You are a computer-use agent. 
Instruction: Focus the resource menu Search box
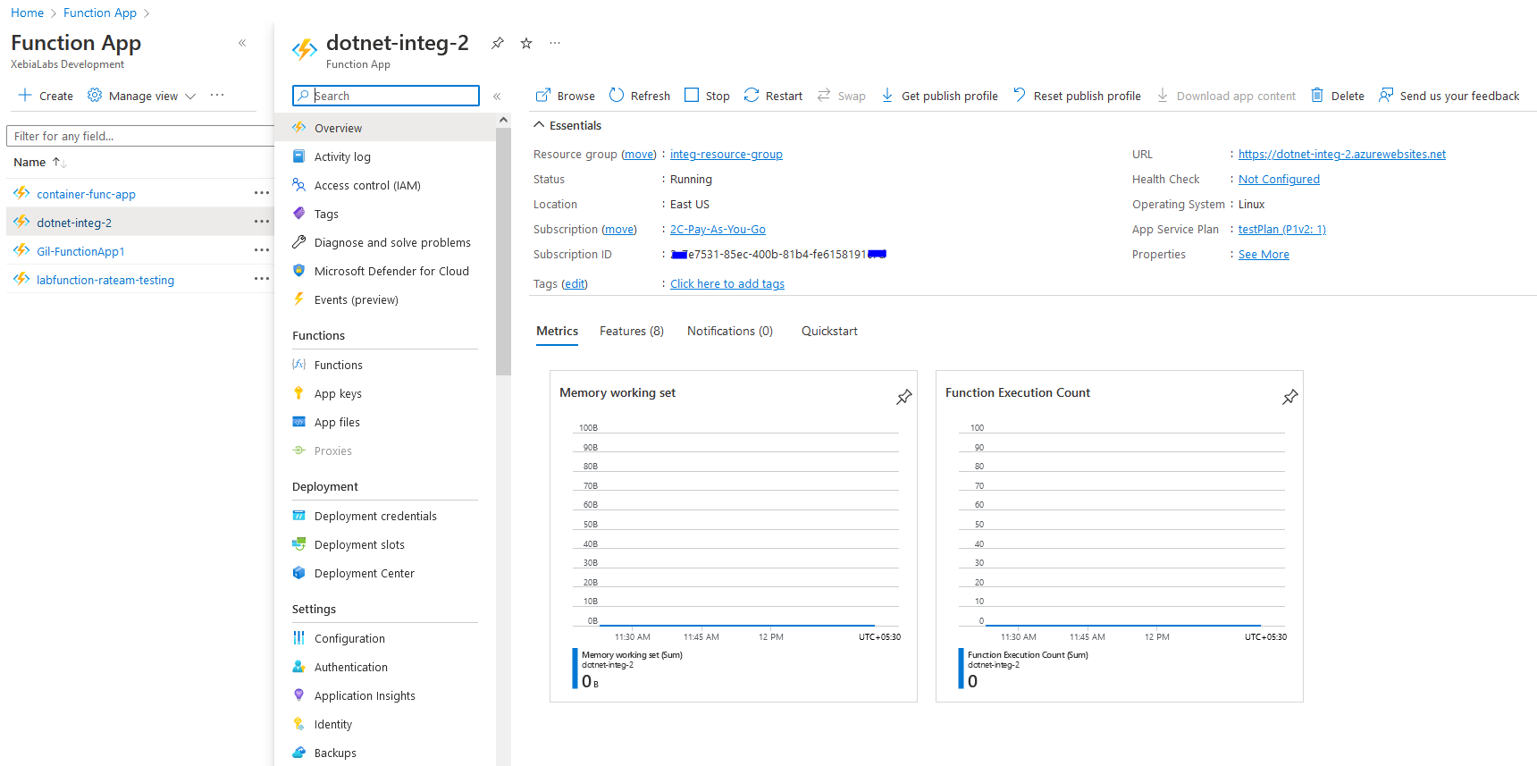(386, 96)
